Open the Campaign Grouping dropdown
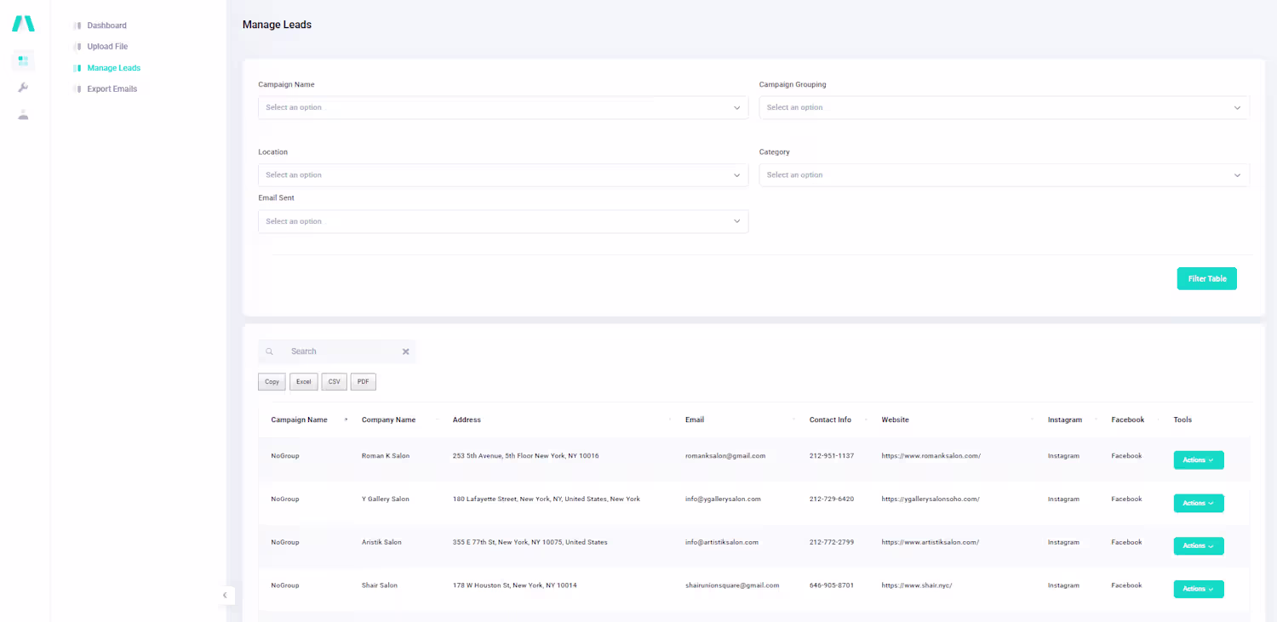This screenshot has height=622, width=1277. tap(1005, 108)
